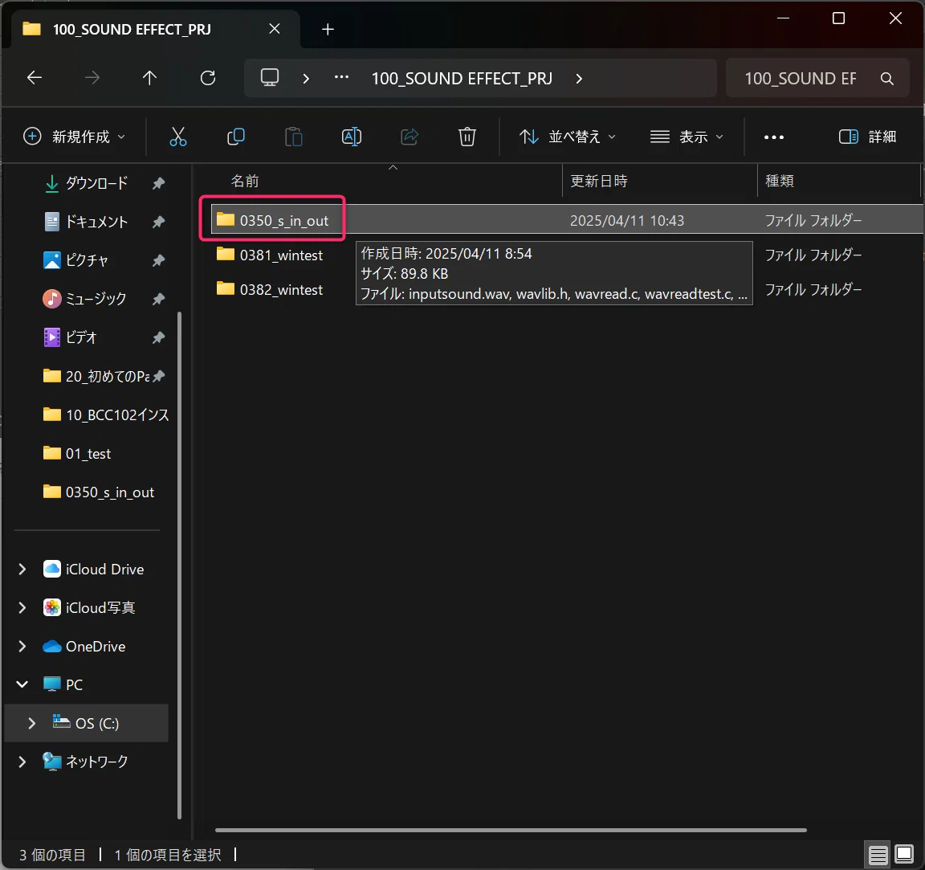
Task: Click the sidebar vertical scrollbar
Action: [179, 565]
